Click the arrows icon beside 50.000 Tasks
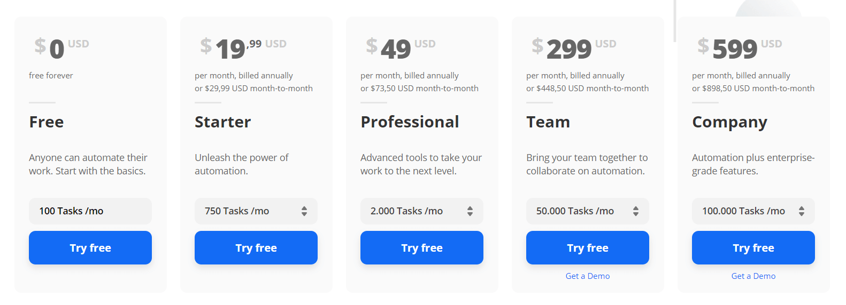 tap(636, 211)
